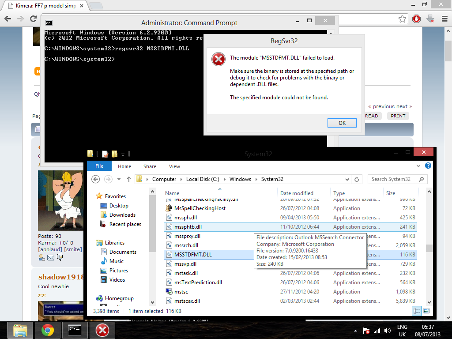Open the File tab in Explorer ribbon

(x=99, y=166)
